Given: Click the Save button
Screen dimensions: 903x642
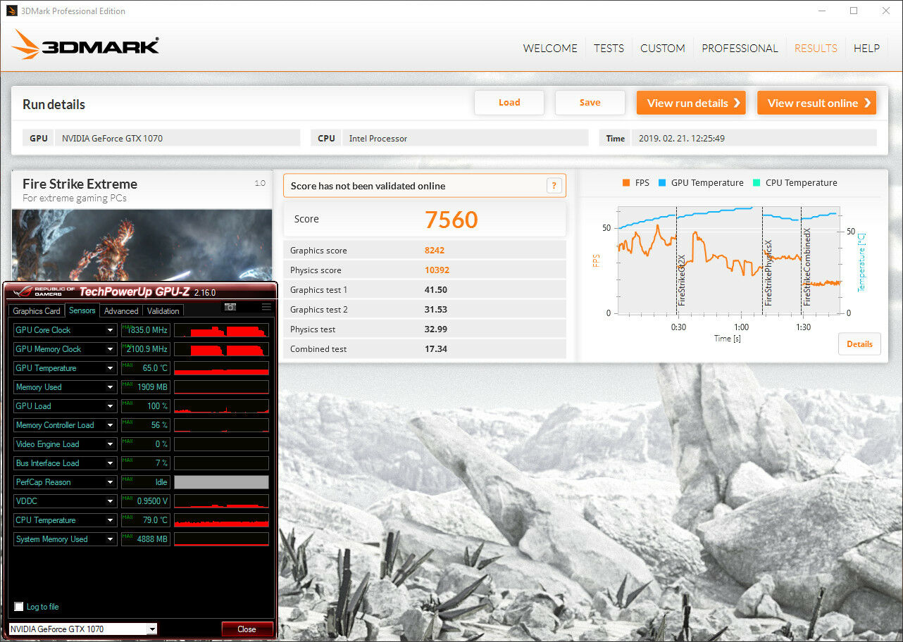Looking at the screenshot, I should tap(590, 103).
